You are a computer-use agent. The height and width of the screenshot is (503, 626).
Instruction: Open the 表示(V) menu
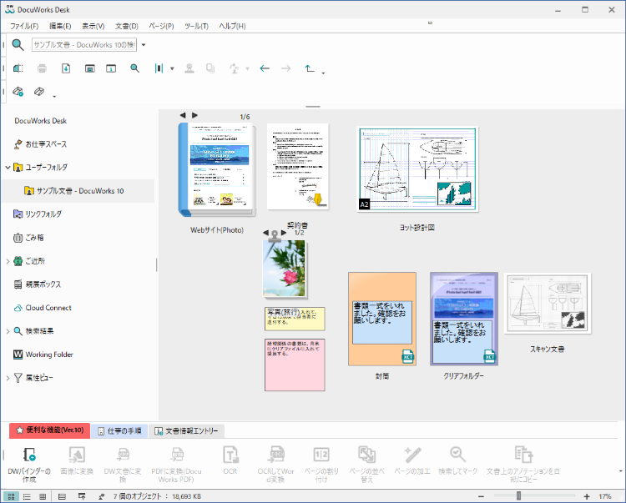[93, 26]
